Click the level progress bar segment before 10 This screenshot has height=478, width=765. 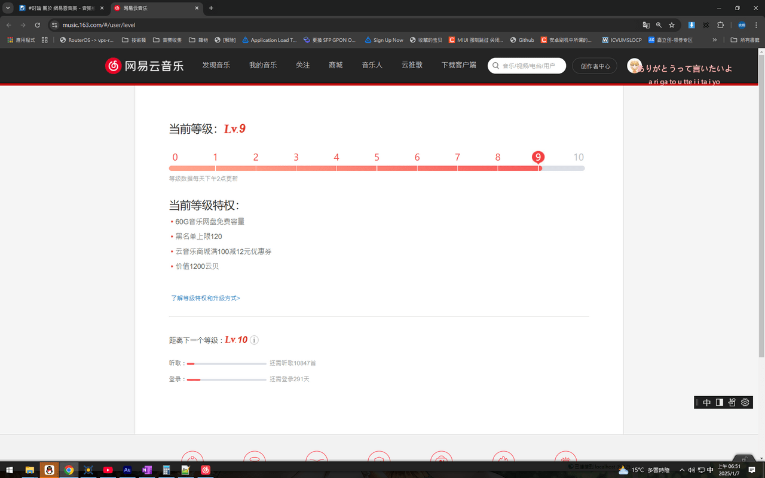(x=563, y=168)
